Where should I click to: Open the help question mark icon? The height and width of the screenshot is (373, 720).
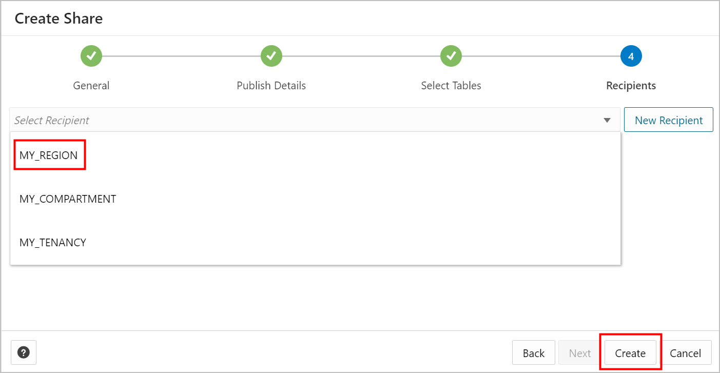(x=23, y=352)
